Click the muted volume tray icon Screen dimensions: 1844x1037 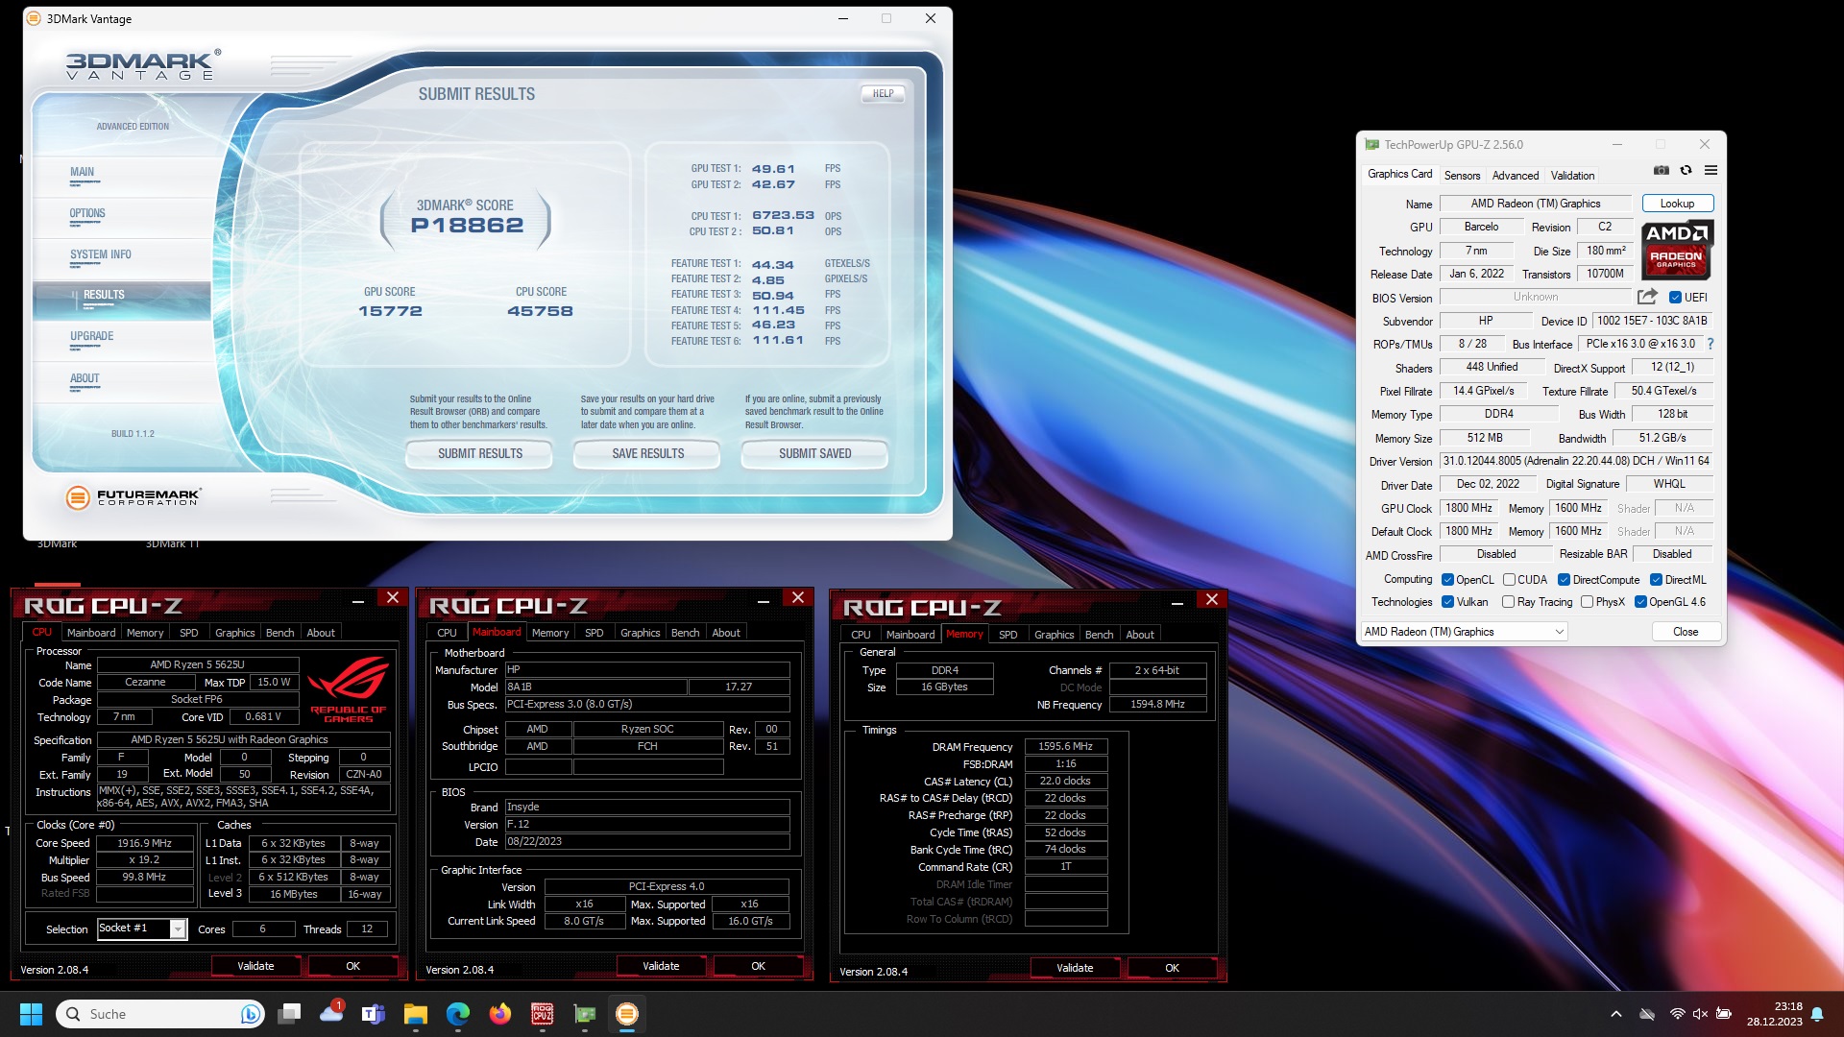tap(1700, 1014)
